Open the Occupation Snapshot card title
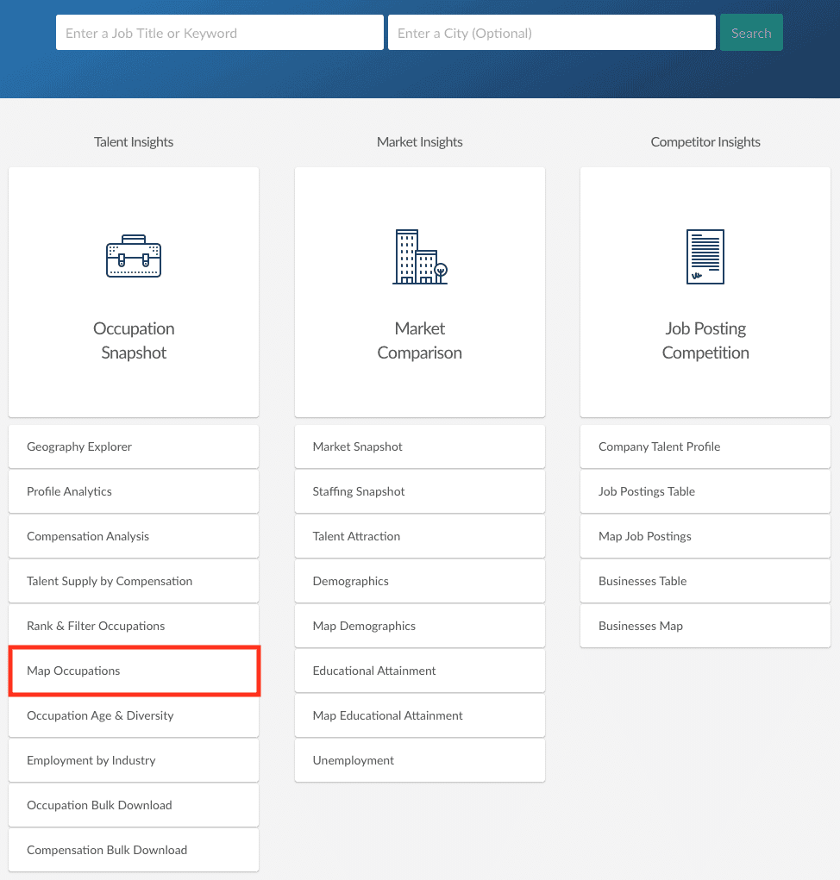The height and width of the screenshot is (880, 840). point(134,340)
